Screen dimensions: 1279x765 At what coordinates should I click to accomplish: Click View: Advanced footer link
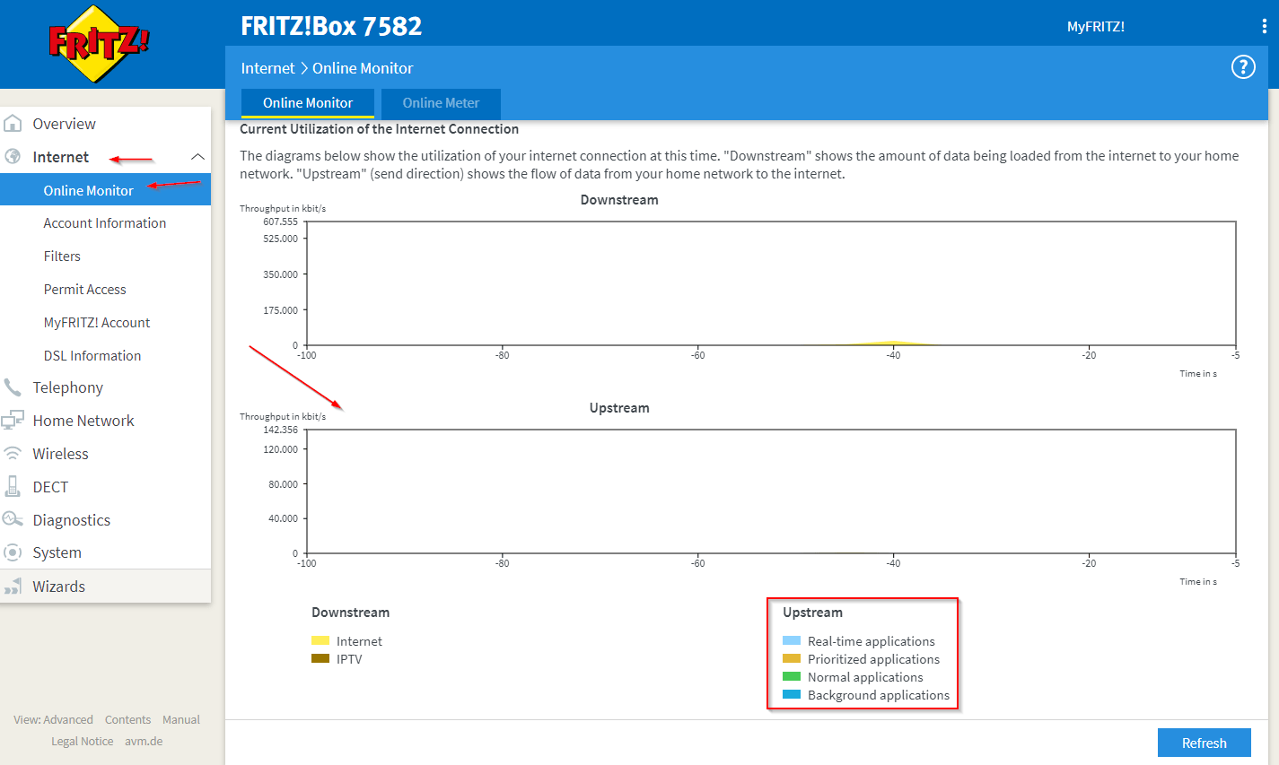tap(53, 719)
